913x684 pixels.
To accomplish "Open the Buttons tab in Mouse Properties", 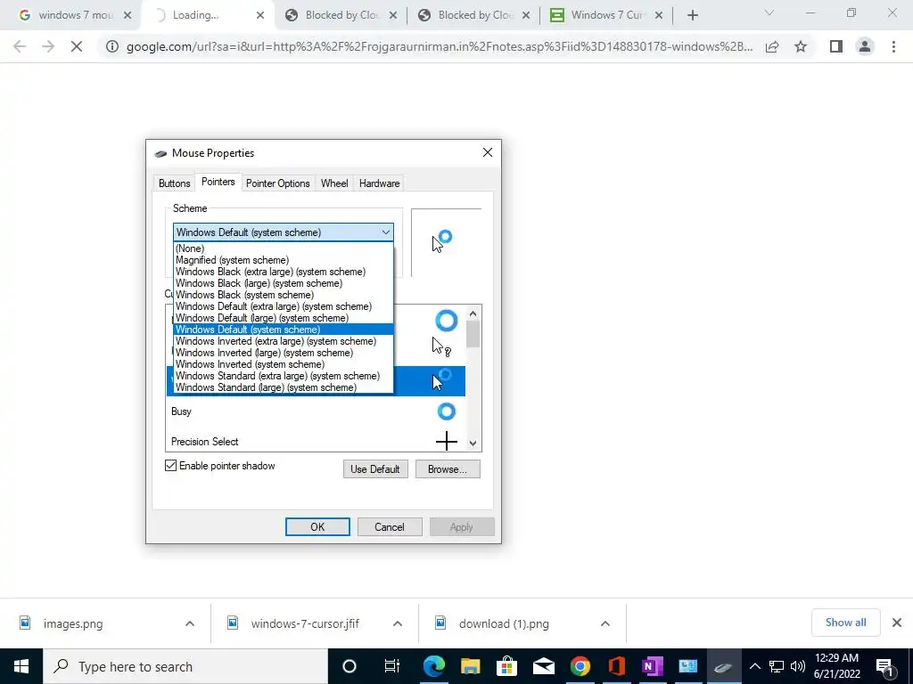I will coord(174,183).
